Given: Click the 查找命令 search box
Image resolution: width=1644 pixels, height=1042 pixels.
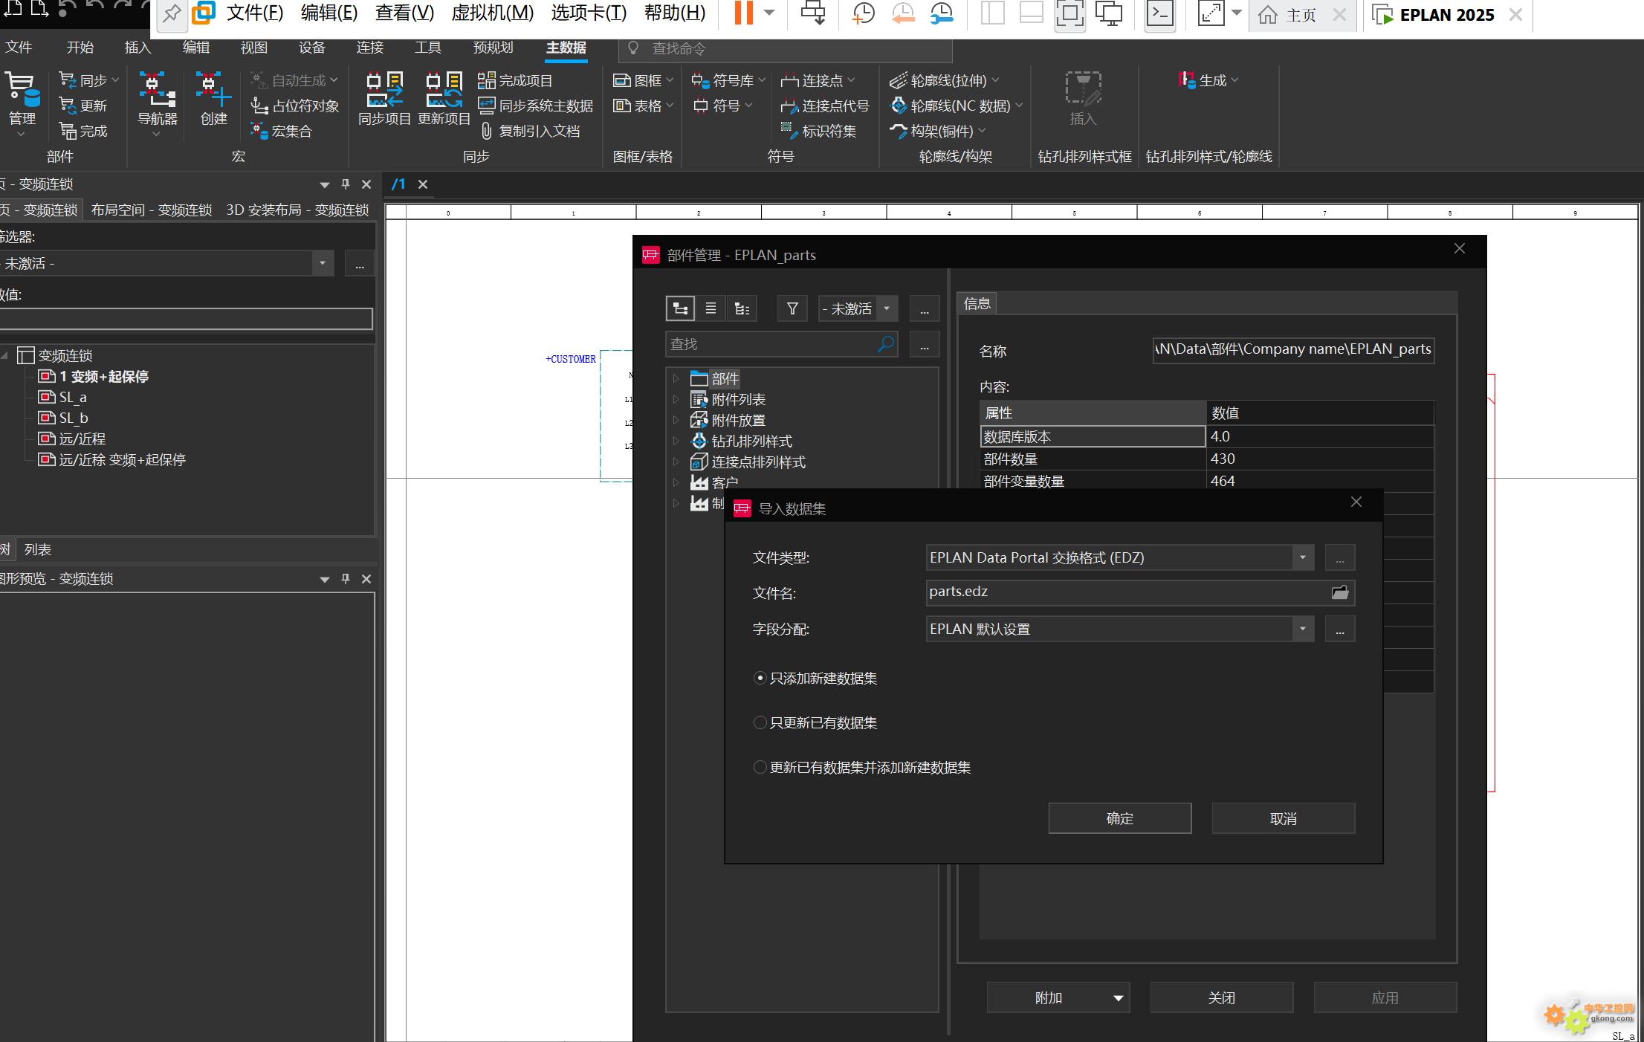Looking at the screenshot, I should pos(786,48).
